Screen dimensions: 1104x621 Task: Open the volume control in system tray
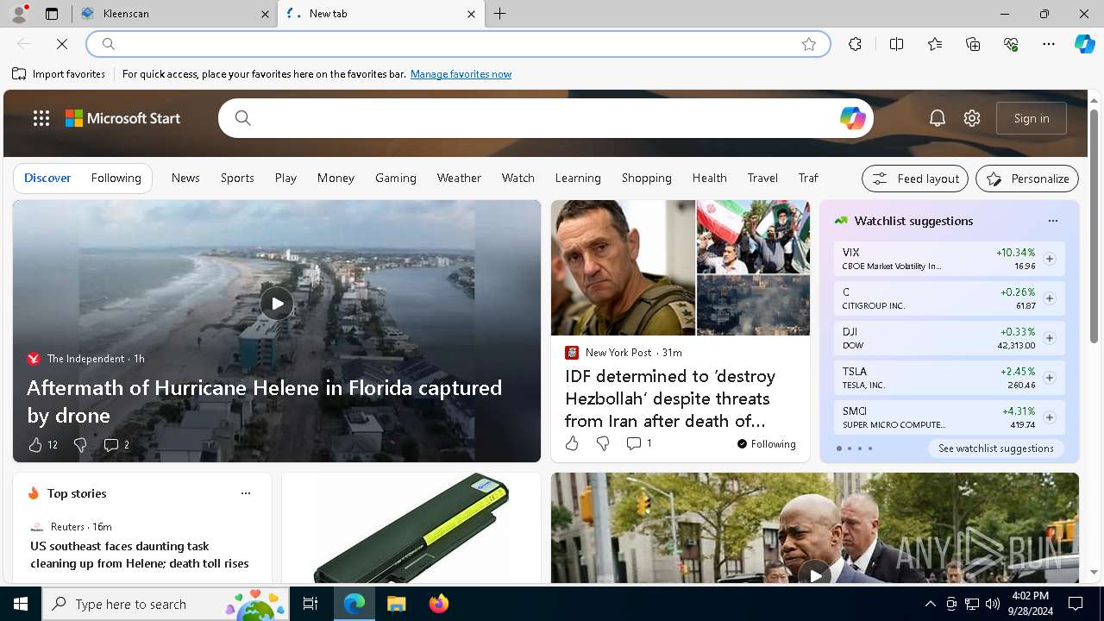click(992, 604)
